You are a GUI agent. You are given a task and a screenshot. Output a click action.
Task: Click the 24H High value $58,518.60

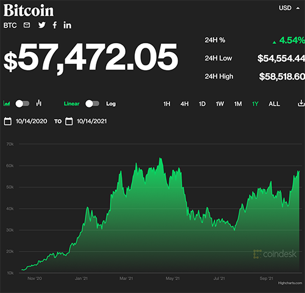282,76
